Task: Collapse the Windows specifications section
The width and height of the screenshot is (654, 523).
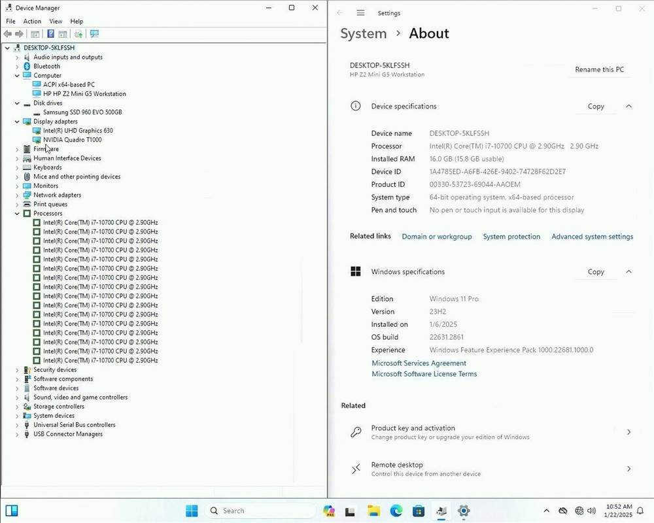Action: (x=628, y=271)
